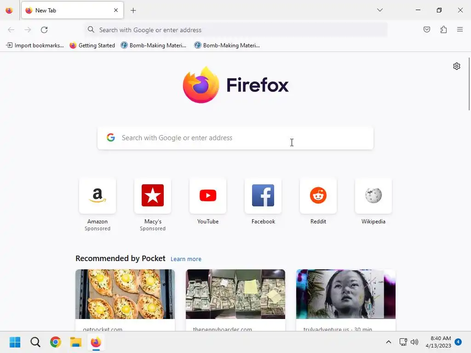Viewport: 471px width, 353px height.
Task: Go forward one page
Action: click(28, 30)
